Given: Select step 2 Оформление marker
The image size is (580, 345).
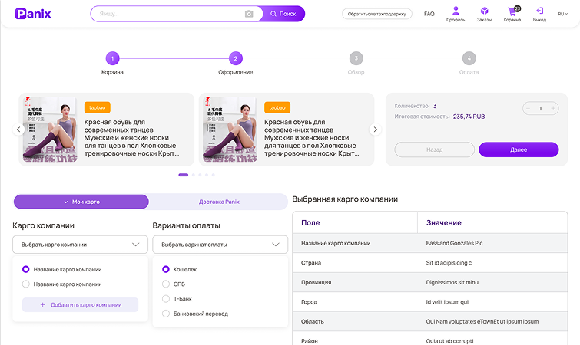Looking at the screenshot, I should [x=236, y=58].
